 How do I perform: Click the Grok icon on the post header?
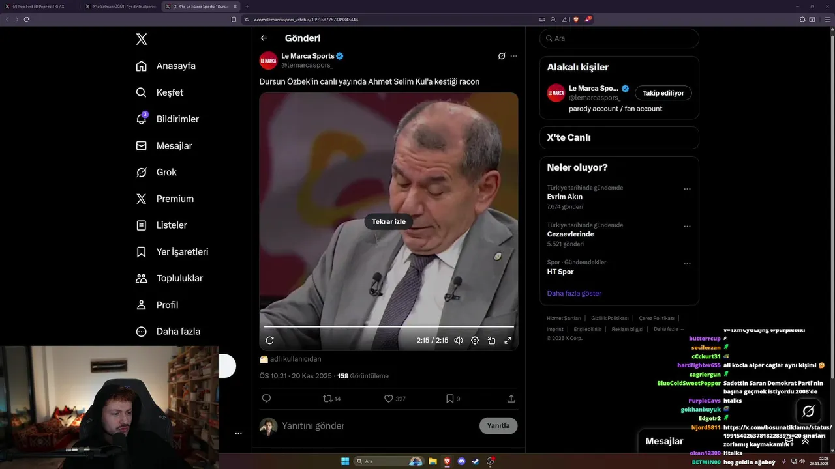click(502, 56)
